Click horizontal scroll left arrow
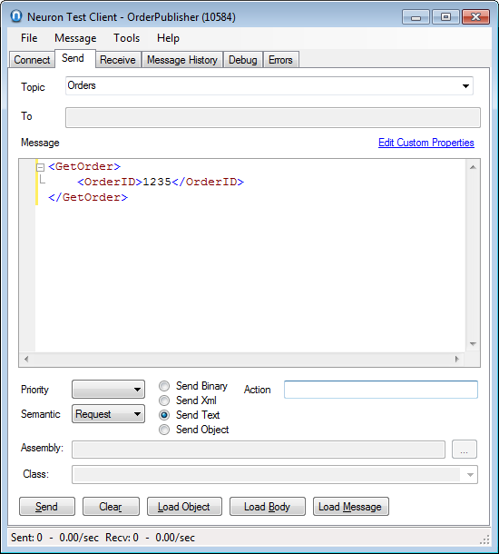Viewport: 499px width, 554px height. coord(26,359)
